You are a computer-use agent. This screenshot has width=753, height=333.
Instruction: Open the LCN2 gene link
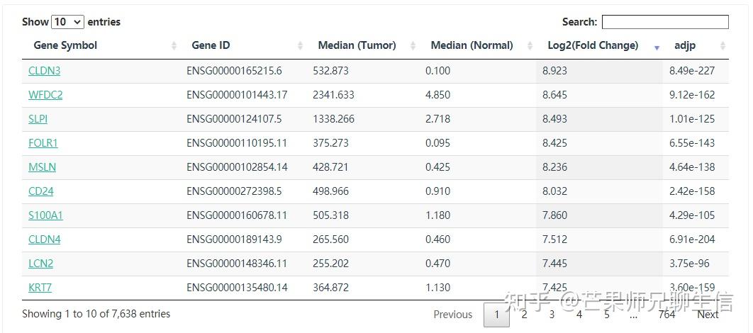[x=40, y=264]
